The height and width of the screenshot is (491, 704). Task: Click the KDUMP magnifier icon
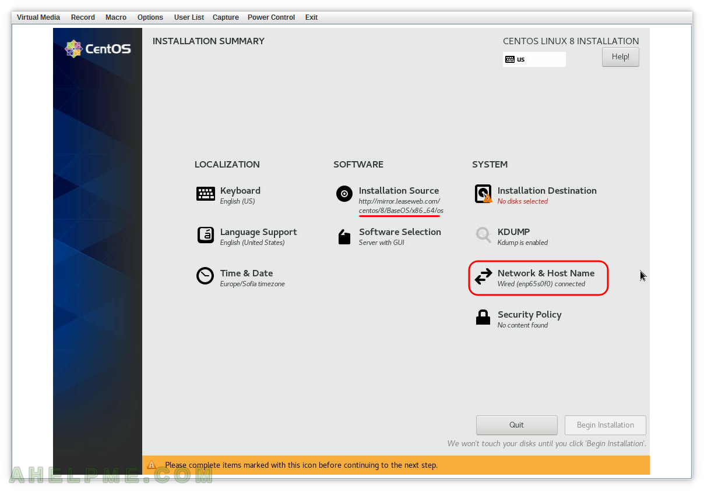(x=483, y=235)
